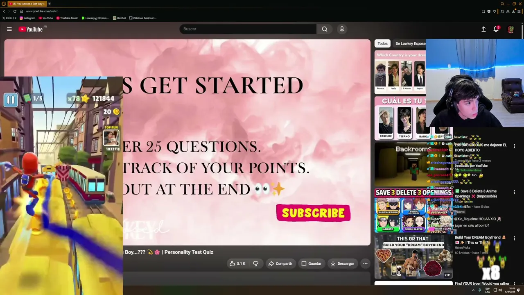Image resolution: width=524 pixels, height=295 pixels.
Task: Click the search magnifier button
Action: click(x=324, y=29)
